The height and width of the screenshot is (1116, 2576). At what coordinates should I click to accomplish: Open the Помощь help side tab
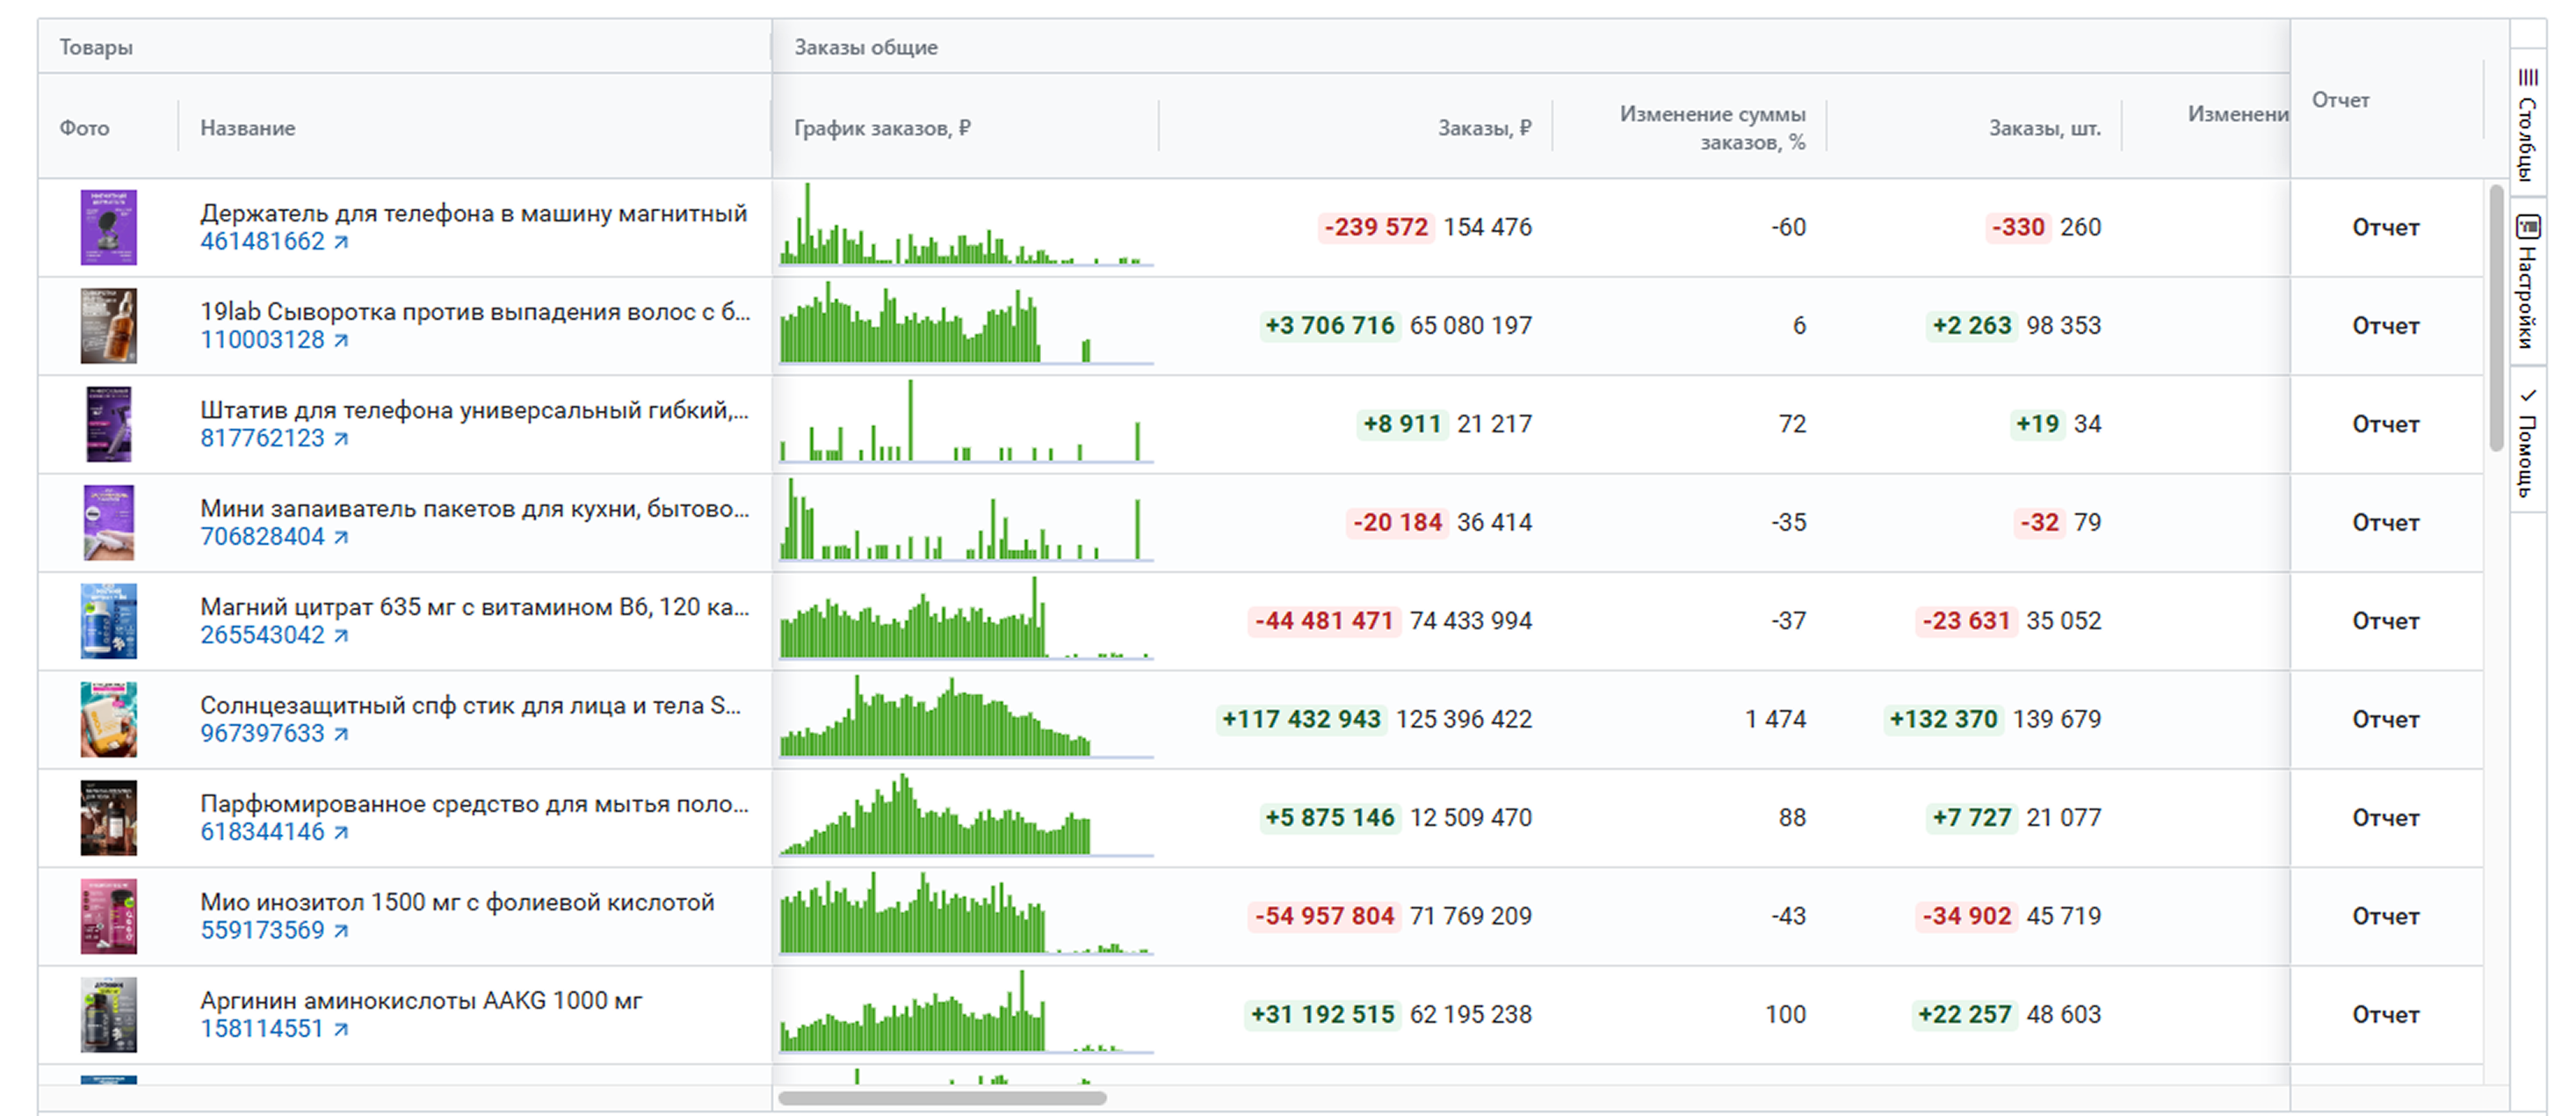[2527, 443]
